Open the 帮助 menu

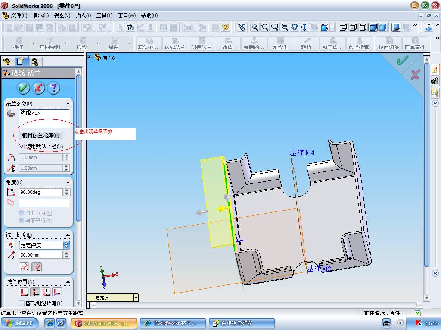click(149, 15)
